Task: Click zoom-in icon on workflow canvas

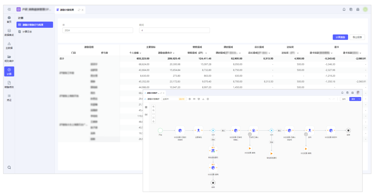Action: 153,106
